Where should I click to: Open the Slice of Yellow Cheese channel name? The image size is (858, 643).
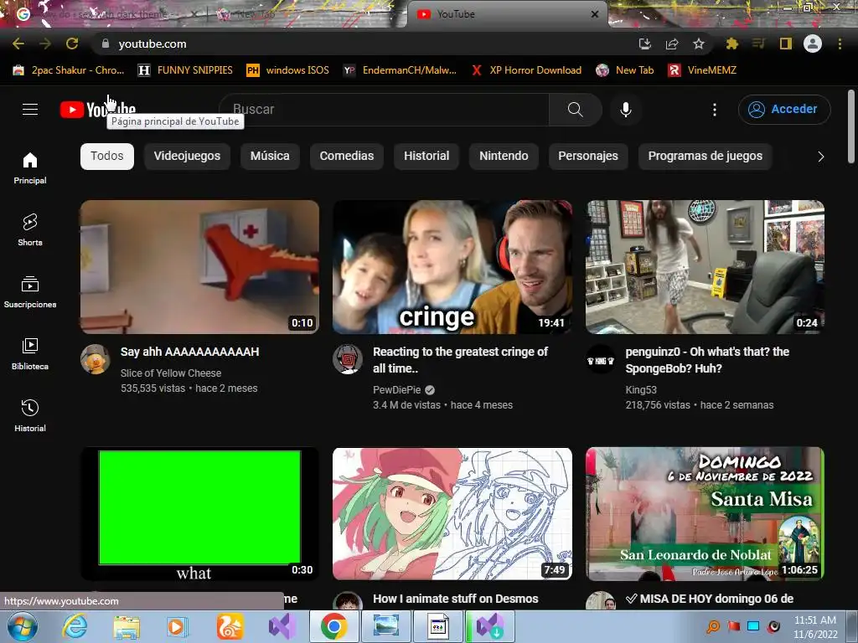[x=171, y=373]
